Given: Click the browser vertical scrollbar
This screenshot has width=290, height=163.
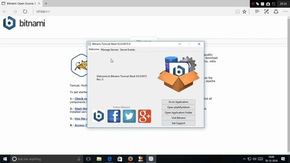Looking at the screenshot, I should point(289,85).
